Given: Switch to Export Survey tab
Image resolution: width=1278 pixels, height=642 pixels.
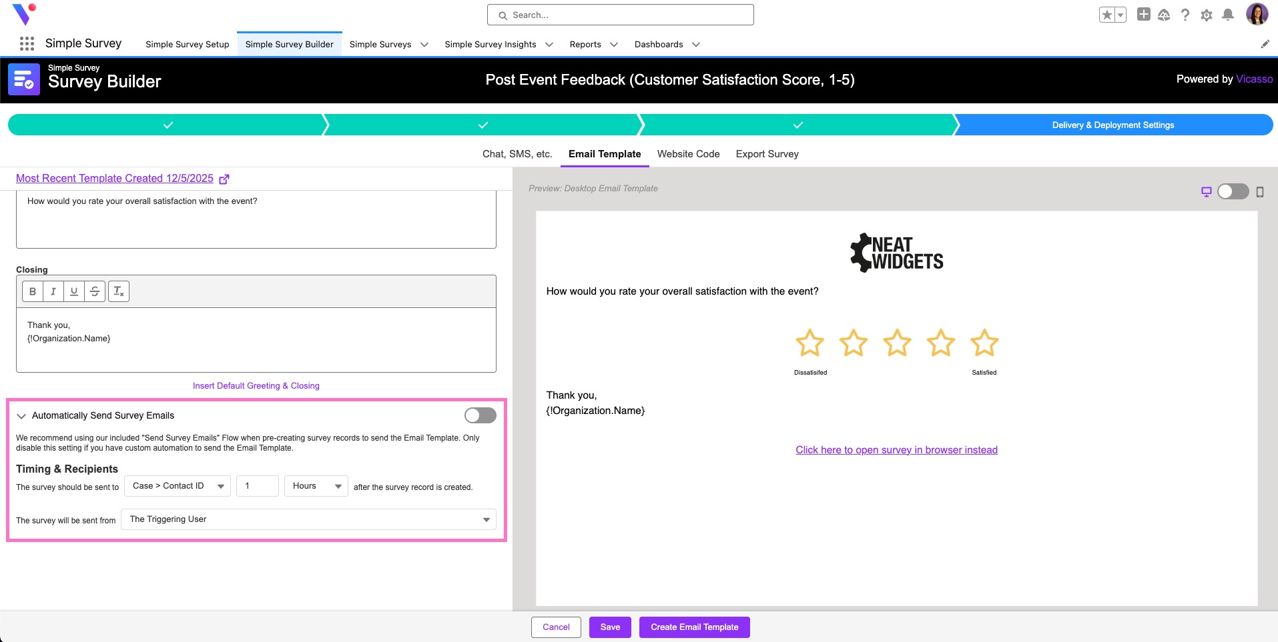Looking at the screenshot, I should pos(767,154).
